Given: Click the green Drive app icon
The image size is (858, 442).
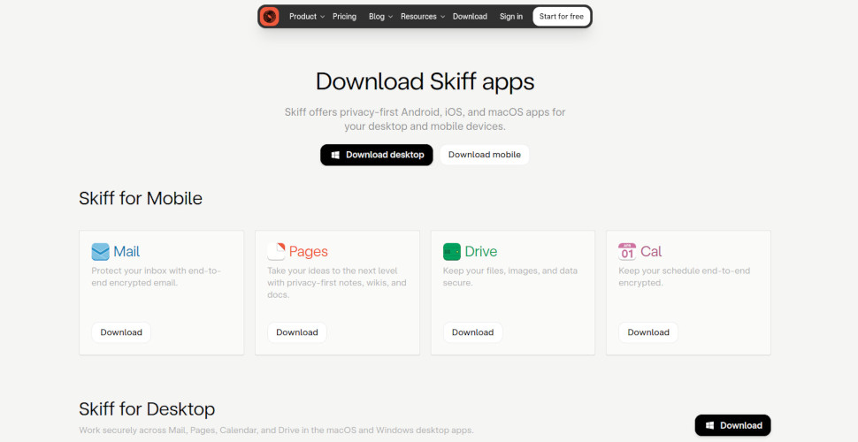Looking at the screenshot, I should point(452,252).
